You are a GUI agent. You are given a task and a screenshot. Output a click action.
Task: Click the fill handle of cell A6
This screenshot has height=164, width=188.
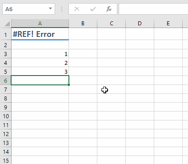pos(68,84)
